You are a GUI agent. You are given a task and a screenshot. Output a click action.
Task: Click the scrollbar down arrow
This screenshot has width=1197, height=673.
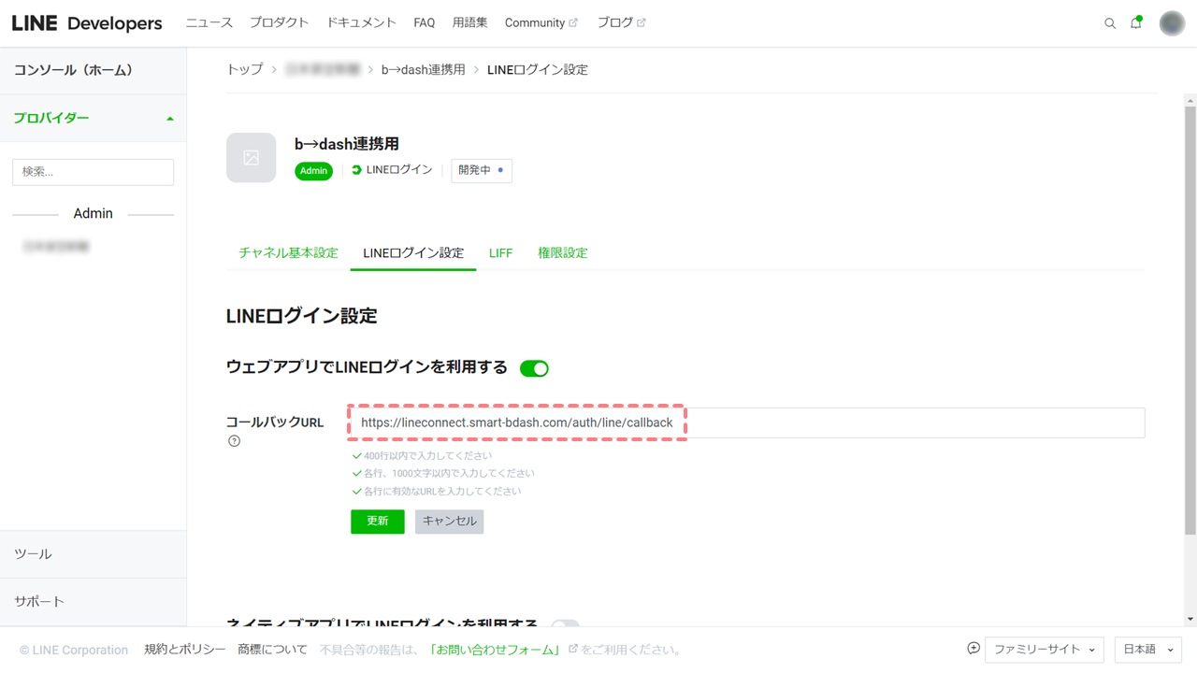(x=1190, y=619)
